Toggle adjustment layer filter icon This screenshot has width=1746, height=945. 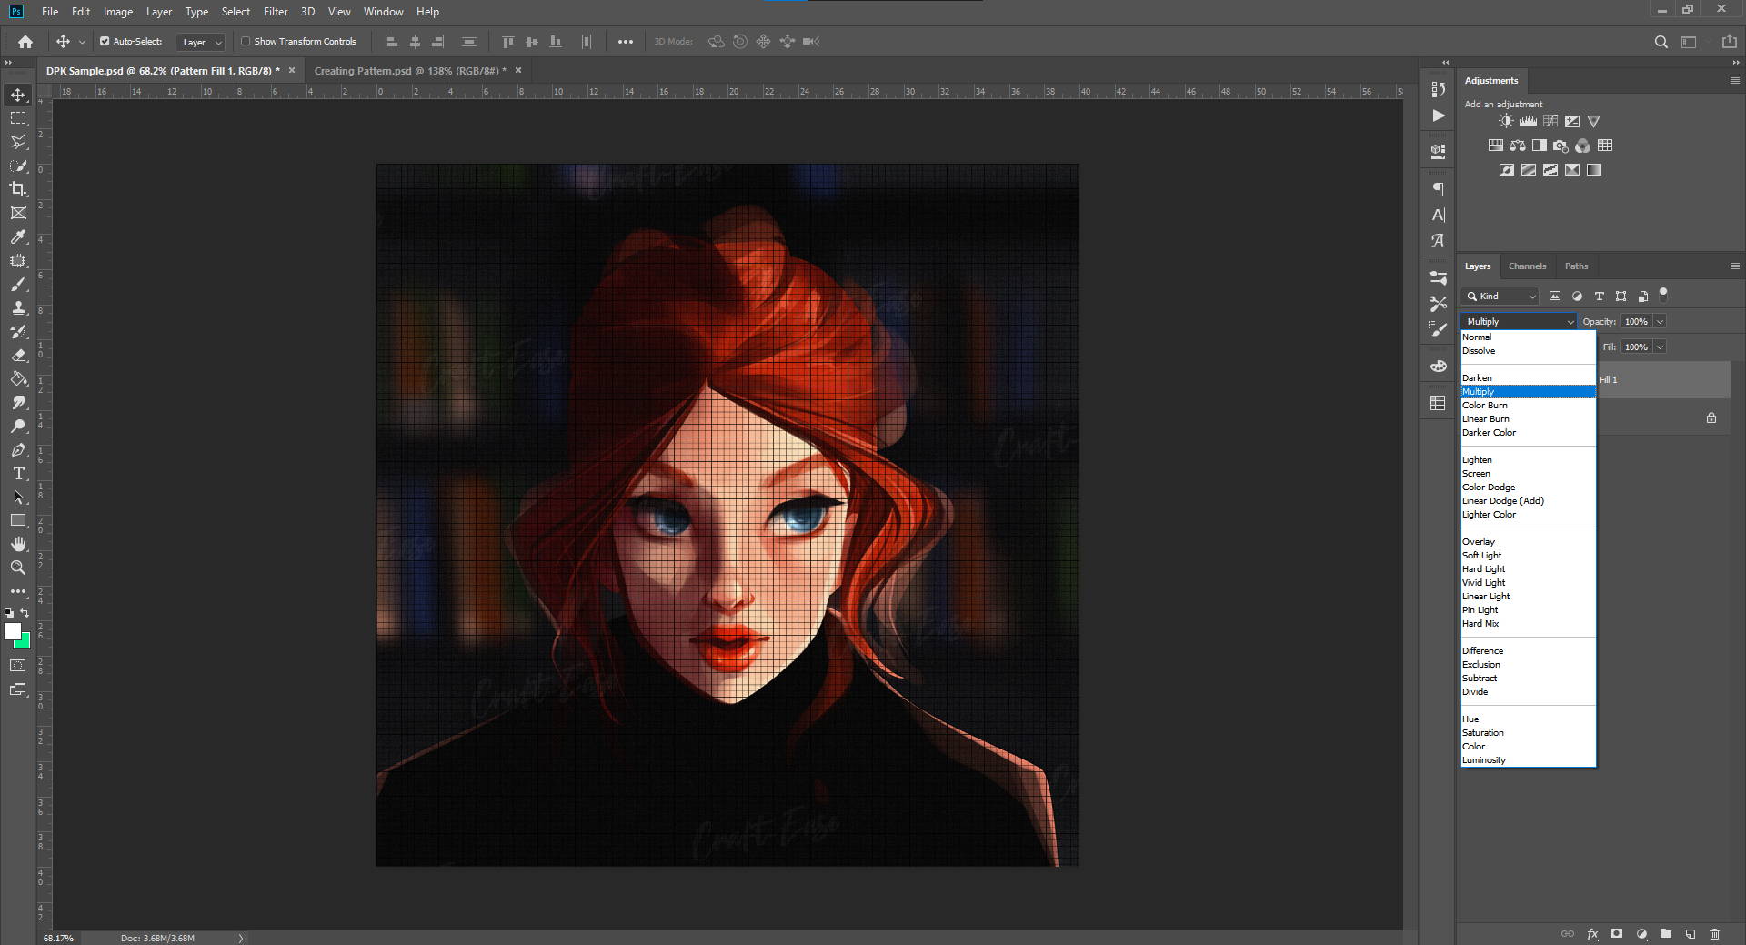click(1577, 297)
